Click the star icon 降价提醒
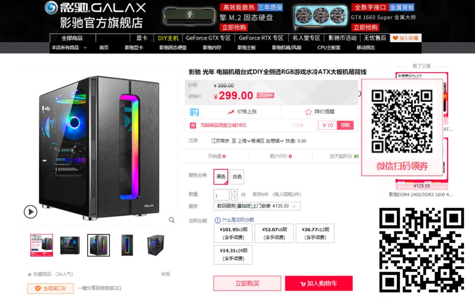The height and width of the screenshot is (303, 475). click(308, 112)
